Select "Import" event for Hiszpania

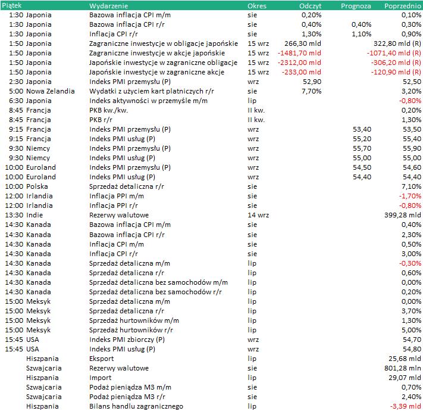100,378
